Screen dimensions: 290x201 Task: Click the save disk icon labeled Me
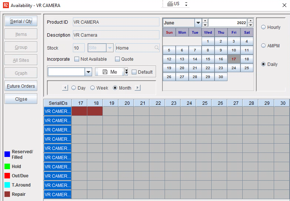pyautogui.click(x=105, y=72)
